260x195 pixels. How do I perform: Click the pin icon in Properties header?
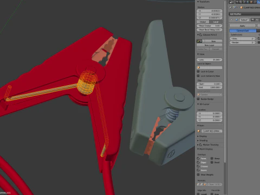(x=230, y=8)
